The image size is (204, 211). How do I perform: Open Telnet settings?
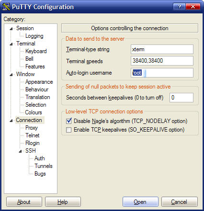click(33, 135)
